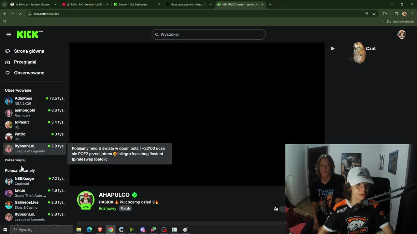The width and height of the screenshot is (417, 234).
Task: Click the Chrome address bar URL
Action: tap(47, 14)
